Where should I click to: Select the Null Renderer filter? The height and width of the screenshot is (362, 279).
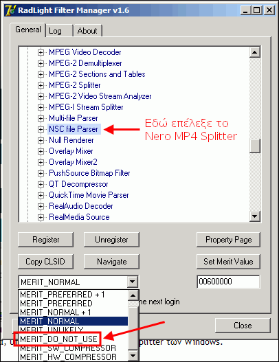pyautogui.click(x=71, y=140)
